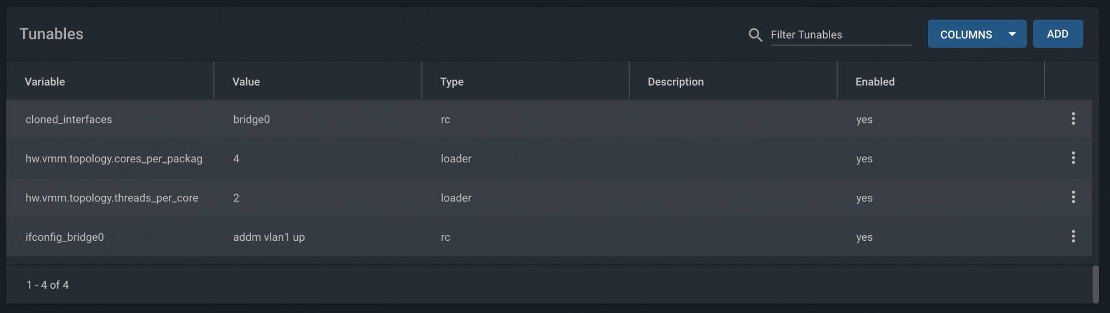Click the addm vlan1 up value cell
Viewport: 1110px width, 313px height.
[x=269, y=237]
